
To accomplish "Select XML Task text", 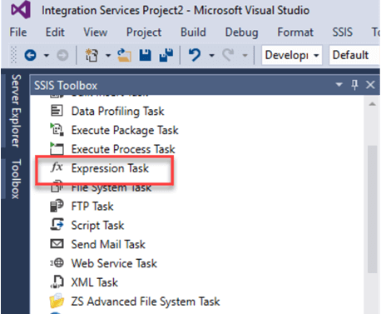I will pos(95,282).
